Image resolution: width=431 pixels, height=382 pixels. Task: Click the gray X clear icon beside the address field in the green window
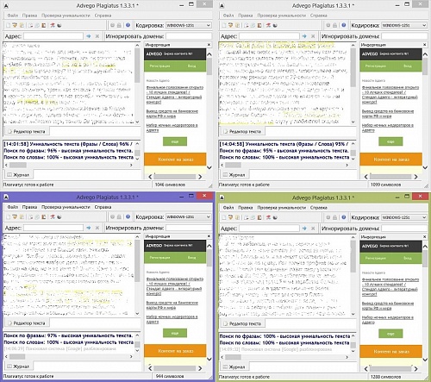coord(313,229)
